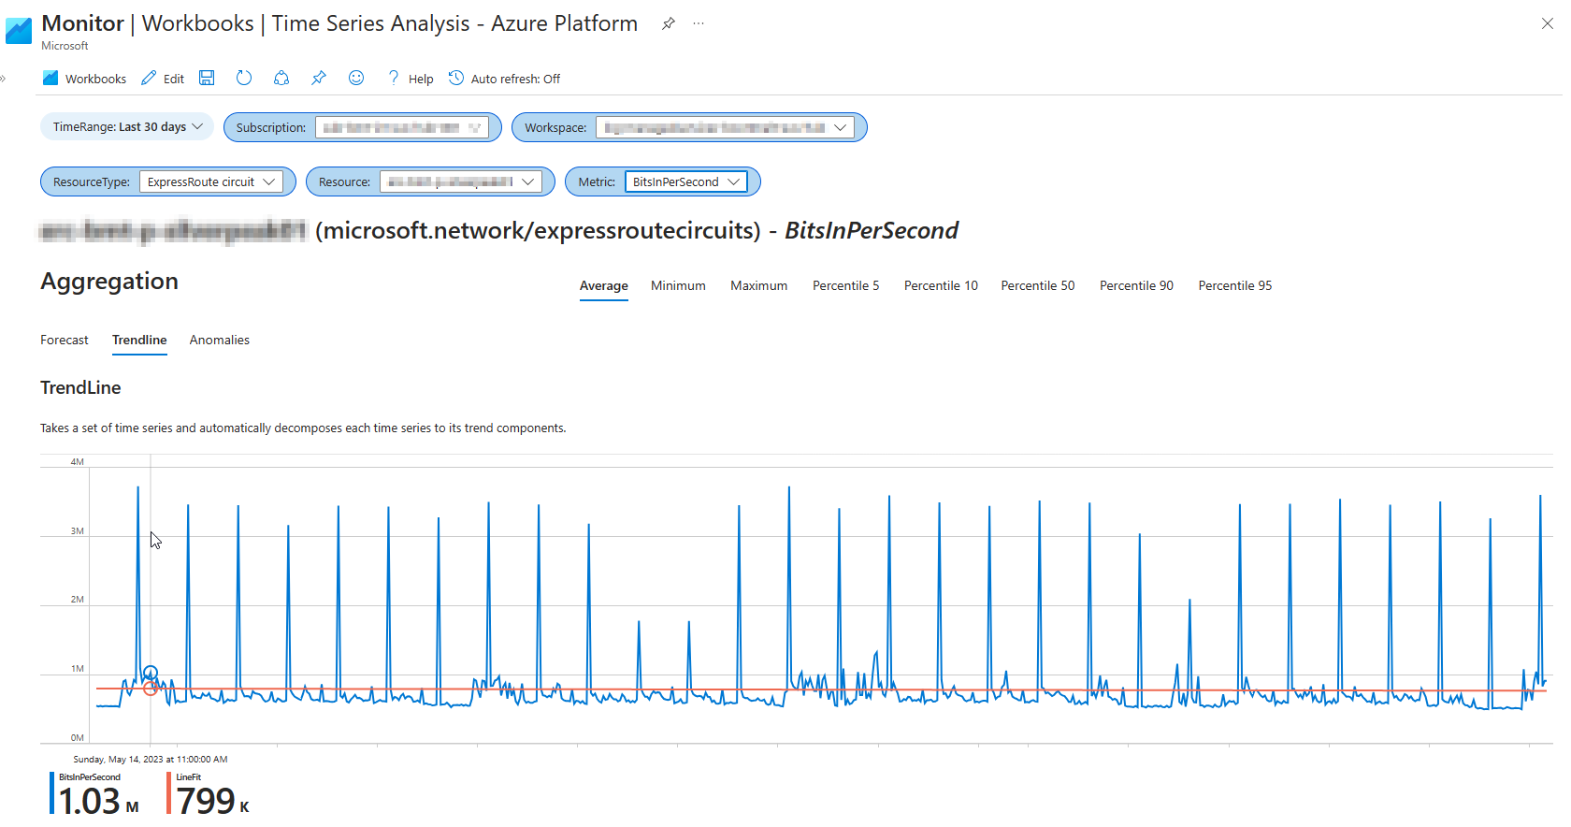Click the Azure Monitor logo icon

pos(19,31)
